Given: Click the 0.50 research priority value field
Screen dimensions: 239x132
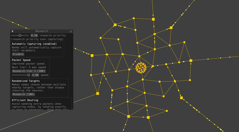Looking at the screenshot, I should [34, 35].
